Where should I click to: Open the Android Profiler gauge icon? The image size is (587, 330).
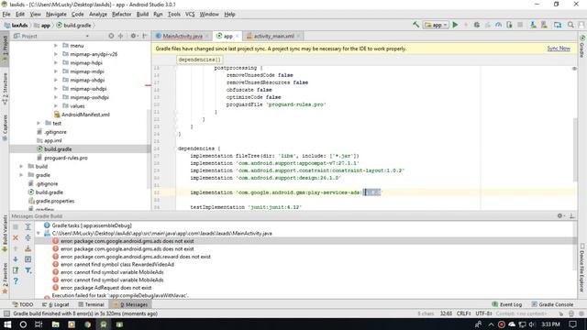click(498, 25)
